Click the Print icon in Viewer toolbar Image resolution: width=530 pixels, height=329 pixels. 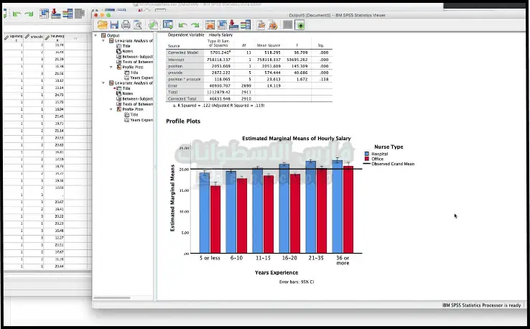(x=126, y=24)
